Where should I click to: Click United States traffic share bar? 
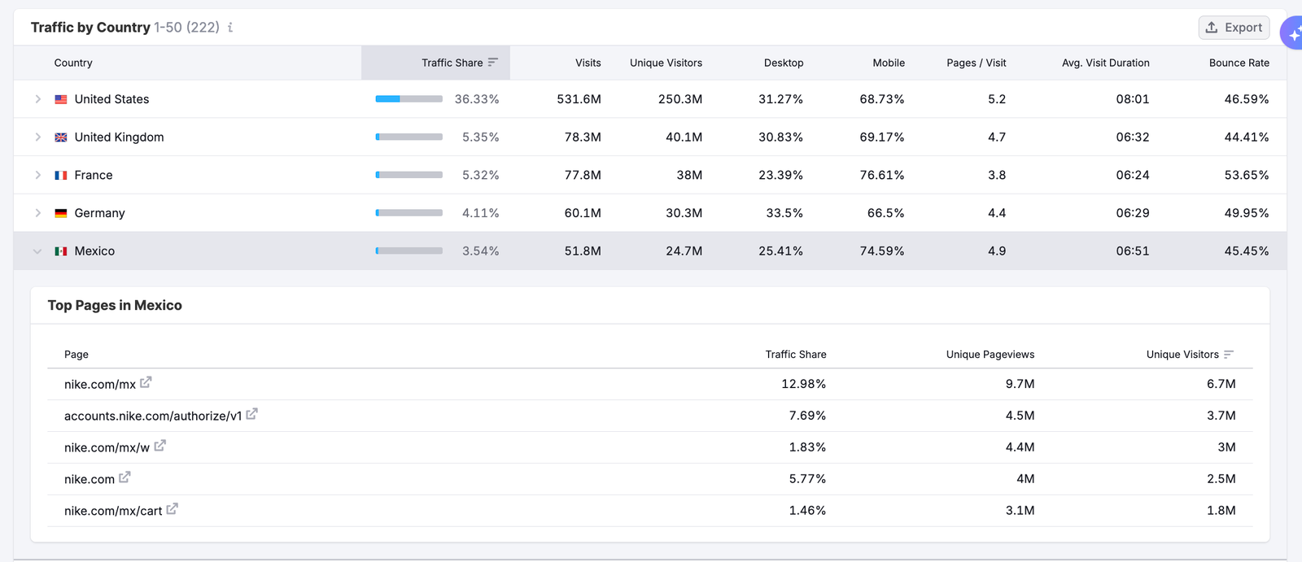click(409, 99)
